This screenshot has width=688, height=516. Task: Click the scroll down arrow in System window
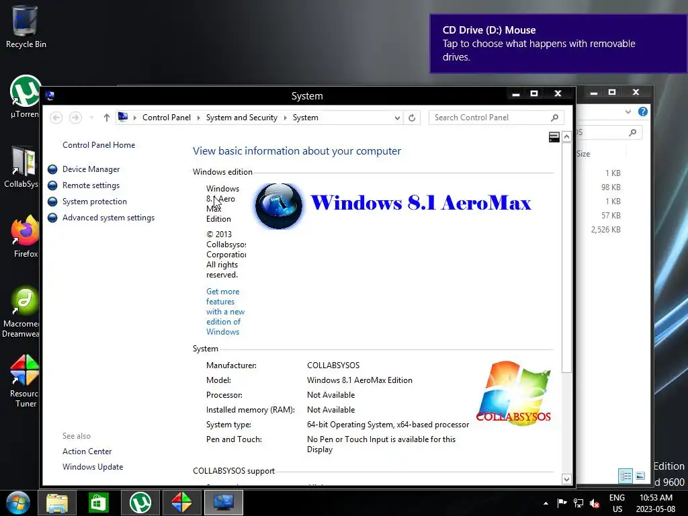[x=566, y=479]
